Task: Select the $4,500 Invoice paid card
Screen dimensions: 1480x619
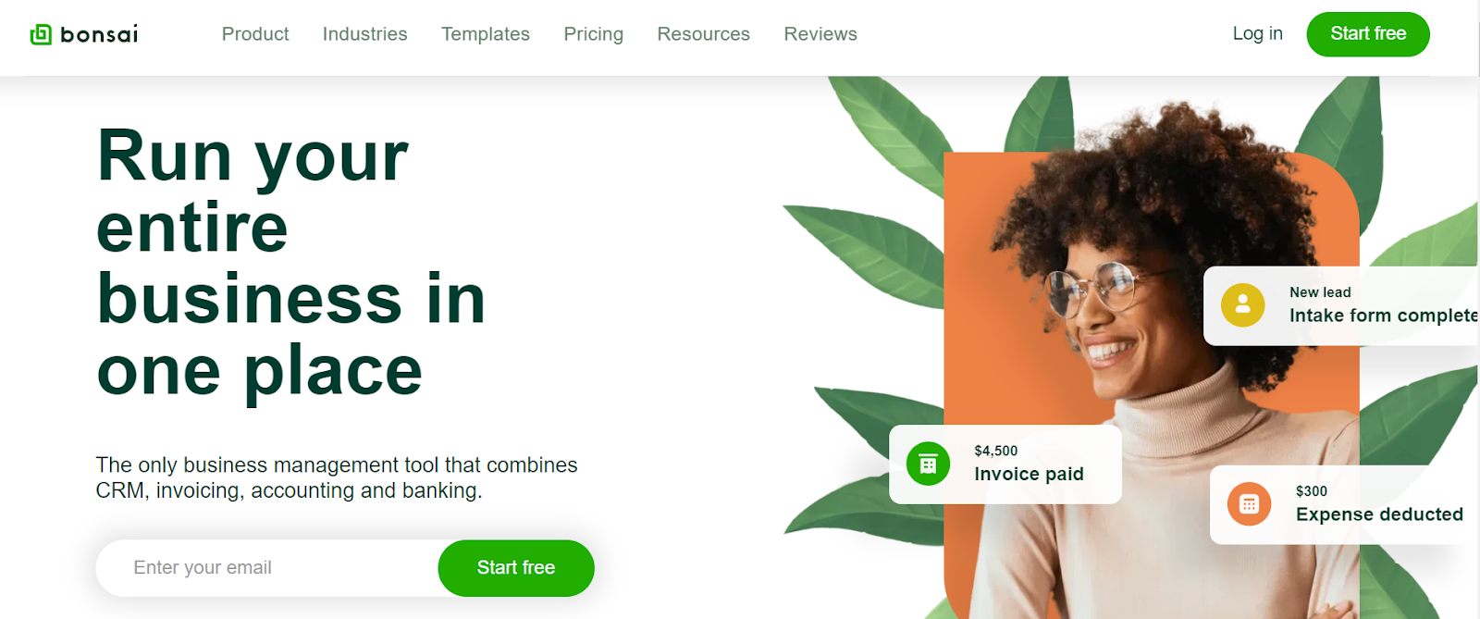Action: coord(1005,464)
